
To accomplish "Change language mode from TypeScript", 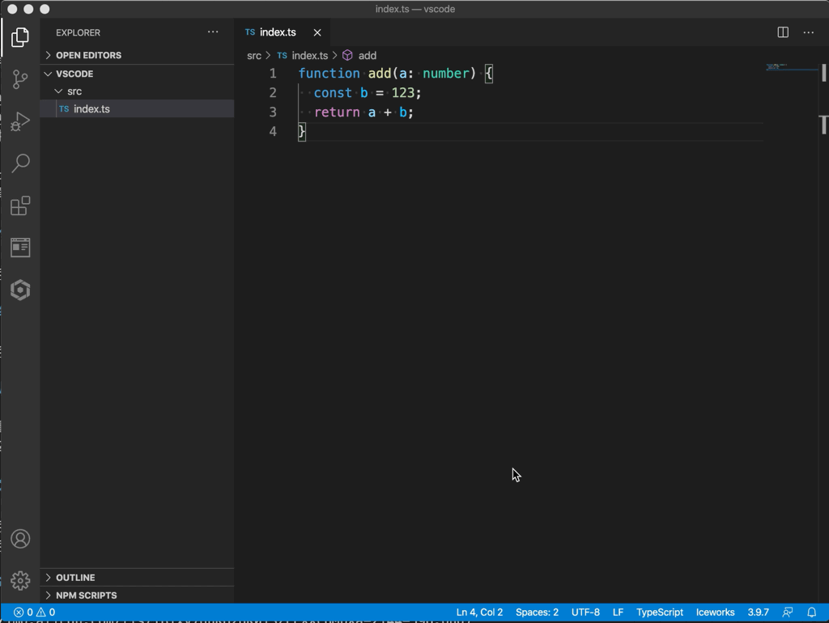I will (659, 612).
